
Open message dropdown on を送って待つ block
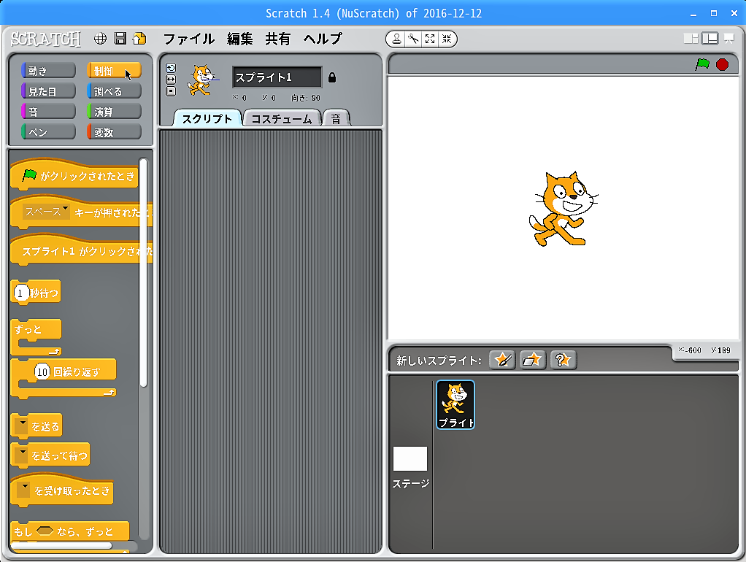(21, 455)
